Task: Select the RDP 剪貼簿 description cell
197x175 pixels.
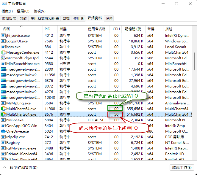Action: (176, 137)
